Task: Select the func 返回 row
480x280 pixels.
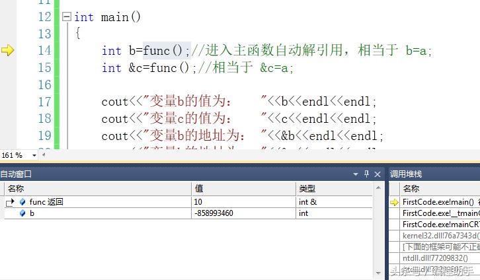Action: pos(188,202)
